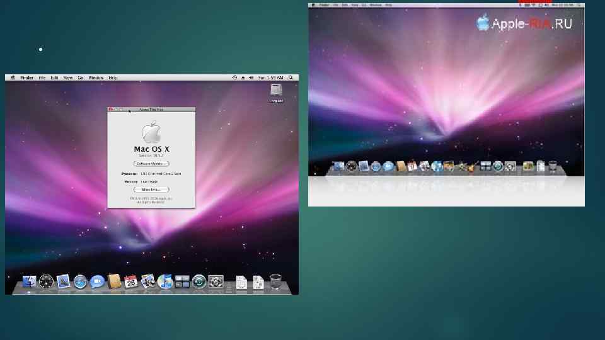Launch Dashboard from the left dock
Image resolution: width=605 pixels, height=340 pixels.
[x=46, y=282]
